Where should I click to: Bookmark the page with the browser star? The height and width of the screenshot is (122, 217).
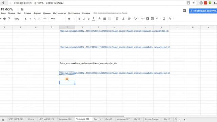pos(194,3)
